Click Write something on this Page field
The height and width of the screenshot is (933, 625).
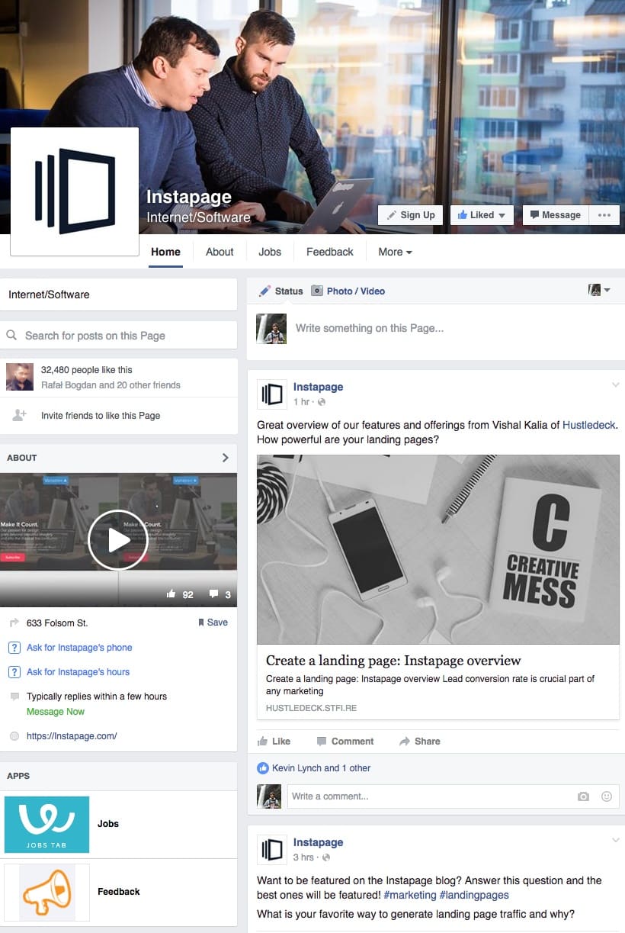[370, 328]
